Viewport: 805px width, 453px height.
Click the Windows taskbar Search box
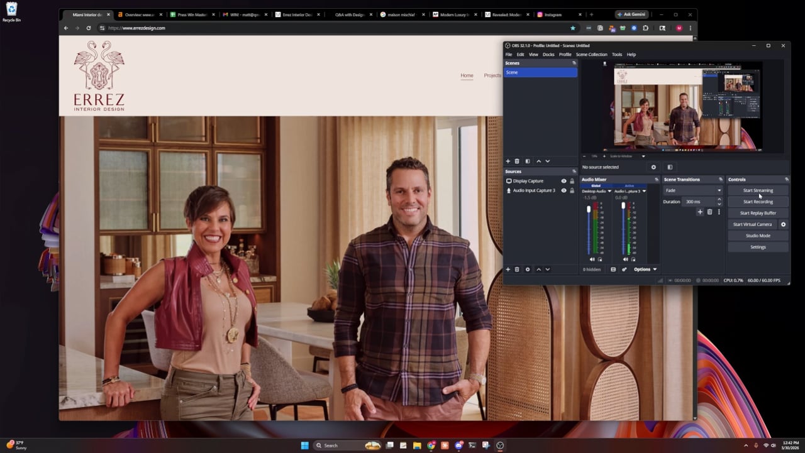click(x=338, y=445)
